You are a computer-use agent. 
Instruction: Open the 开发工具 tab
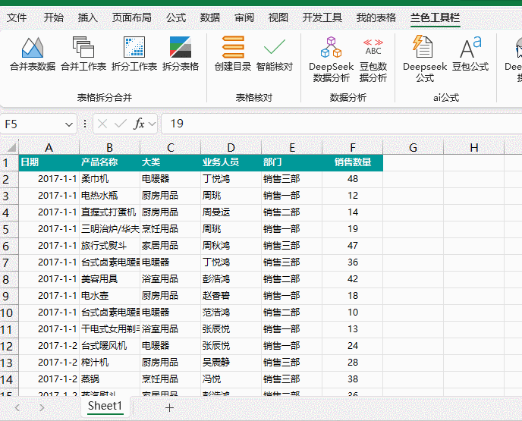click(322, 17)
